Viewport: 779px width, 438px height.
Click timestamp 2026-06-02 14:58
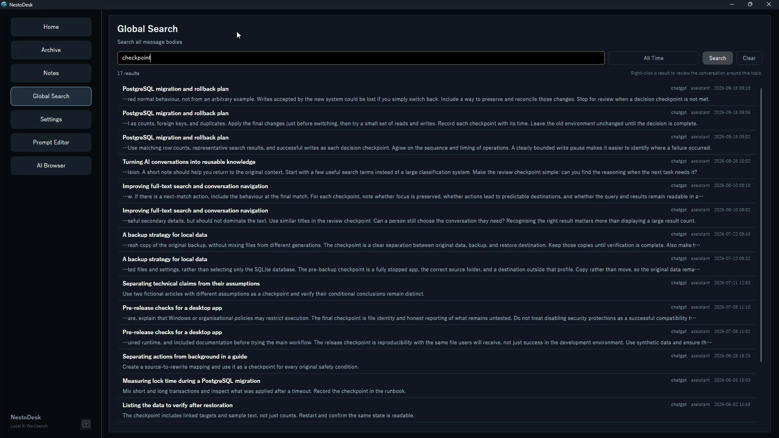(732, 405)
